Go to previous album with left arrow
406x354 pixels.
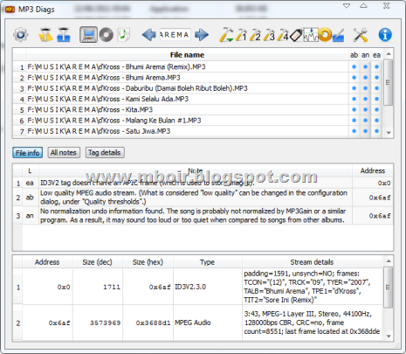click(149, 35)
